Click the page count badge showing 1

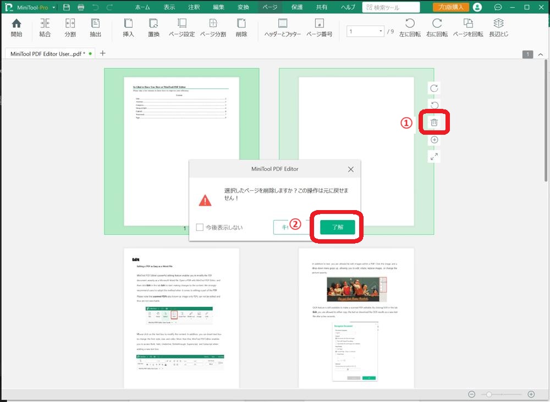(527, 54)
